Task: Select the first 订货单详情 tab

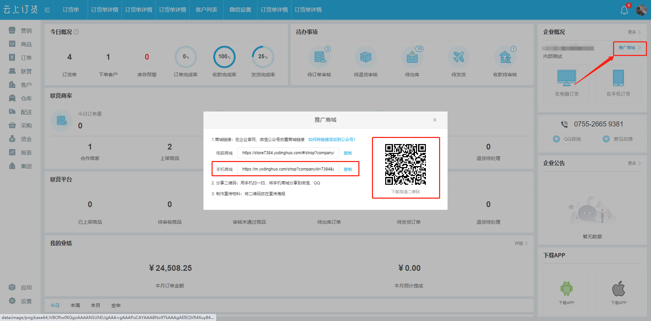Action: 104,10
